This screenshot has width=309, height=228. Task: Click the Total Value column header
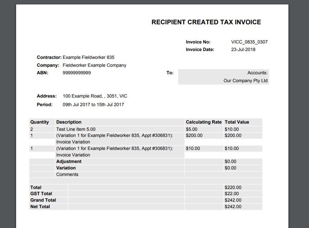tap(237, 122)
